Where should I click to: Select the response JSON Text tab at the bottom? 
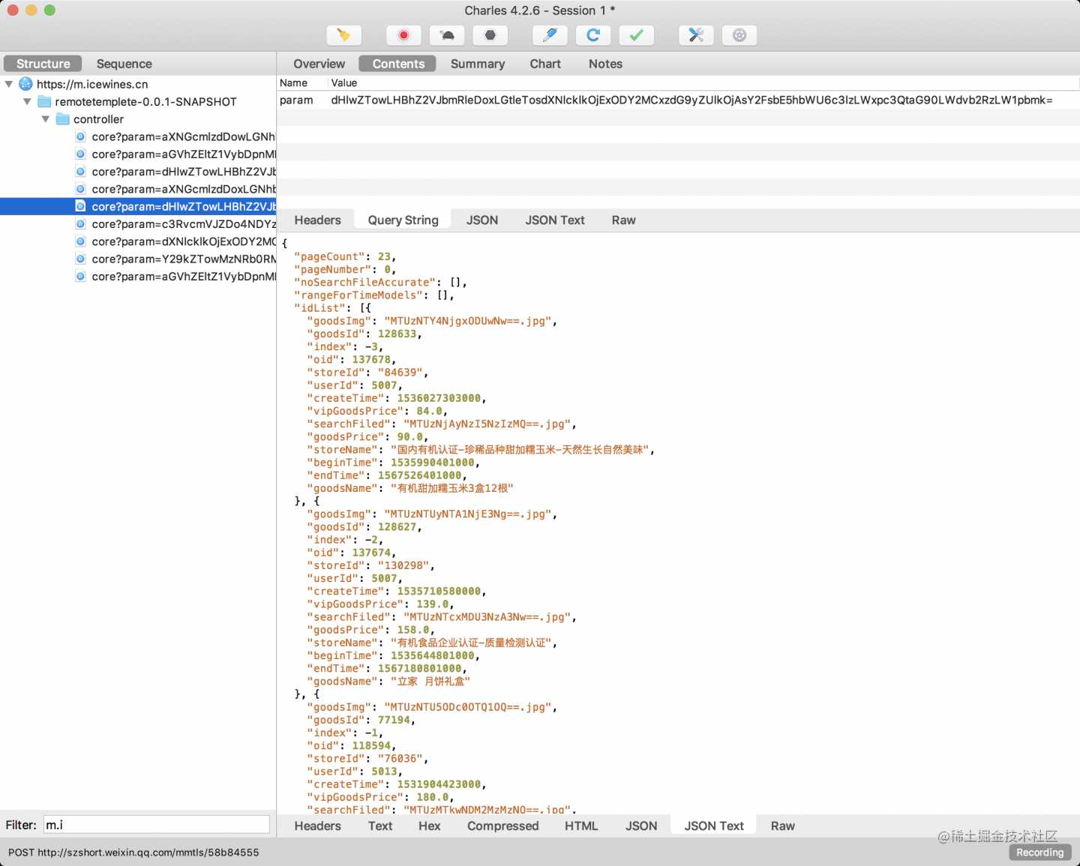coord(714,826)
